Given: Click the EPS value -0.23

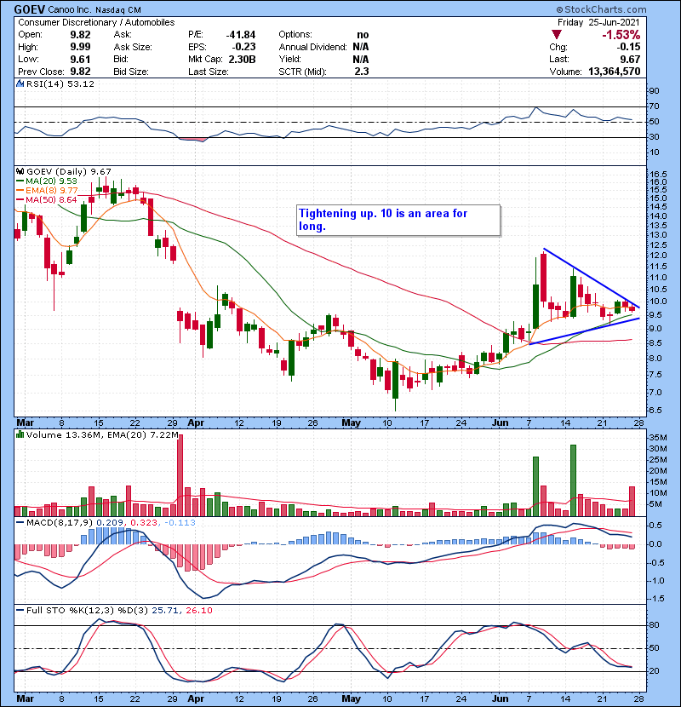Looking at the screenshot, I should [243, 47].
